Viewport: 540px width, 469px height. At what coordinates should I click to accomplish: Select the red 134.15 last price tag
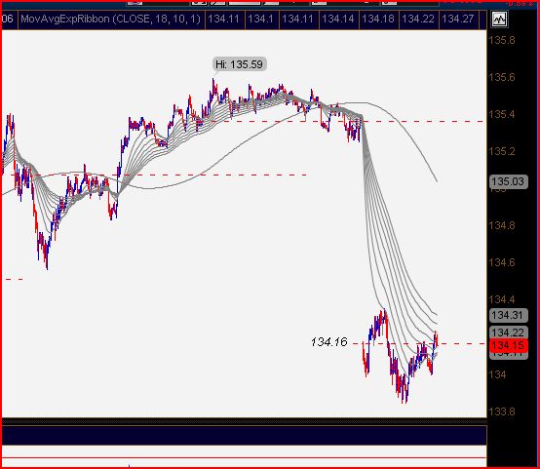pyautogui.click(x=508, y=345)
